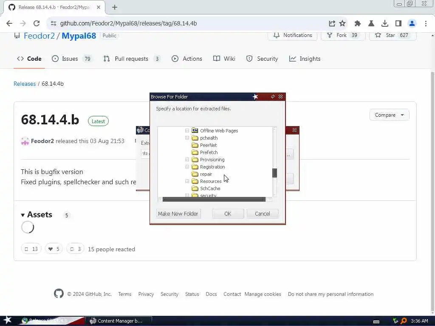
Task: Cancel the Browse For Folder dialog
Action: click(x=262, y=214)
